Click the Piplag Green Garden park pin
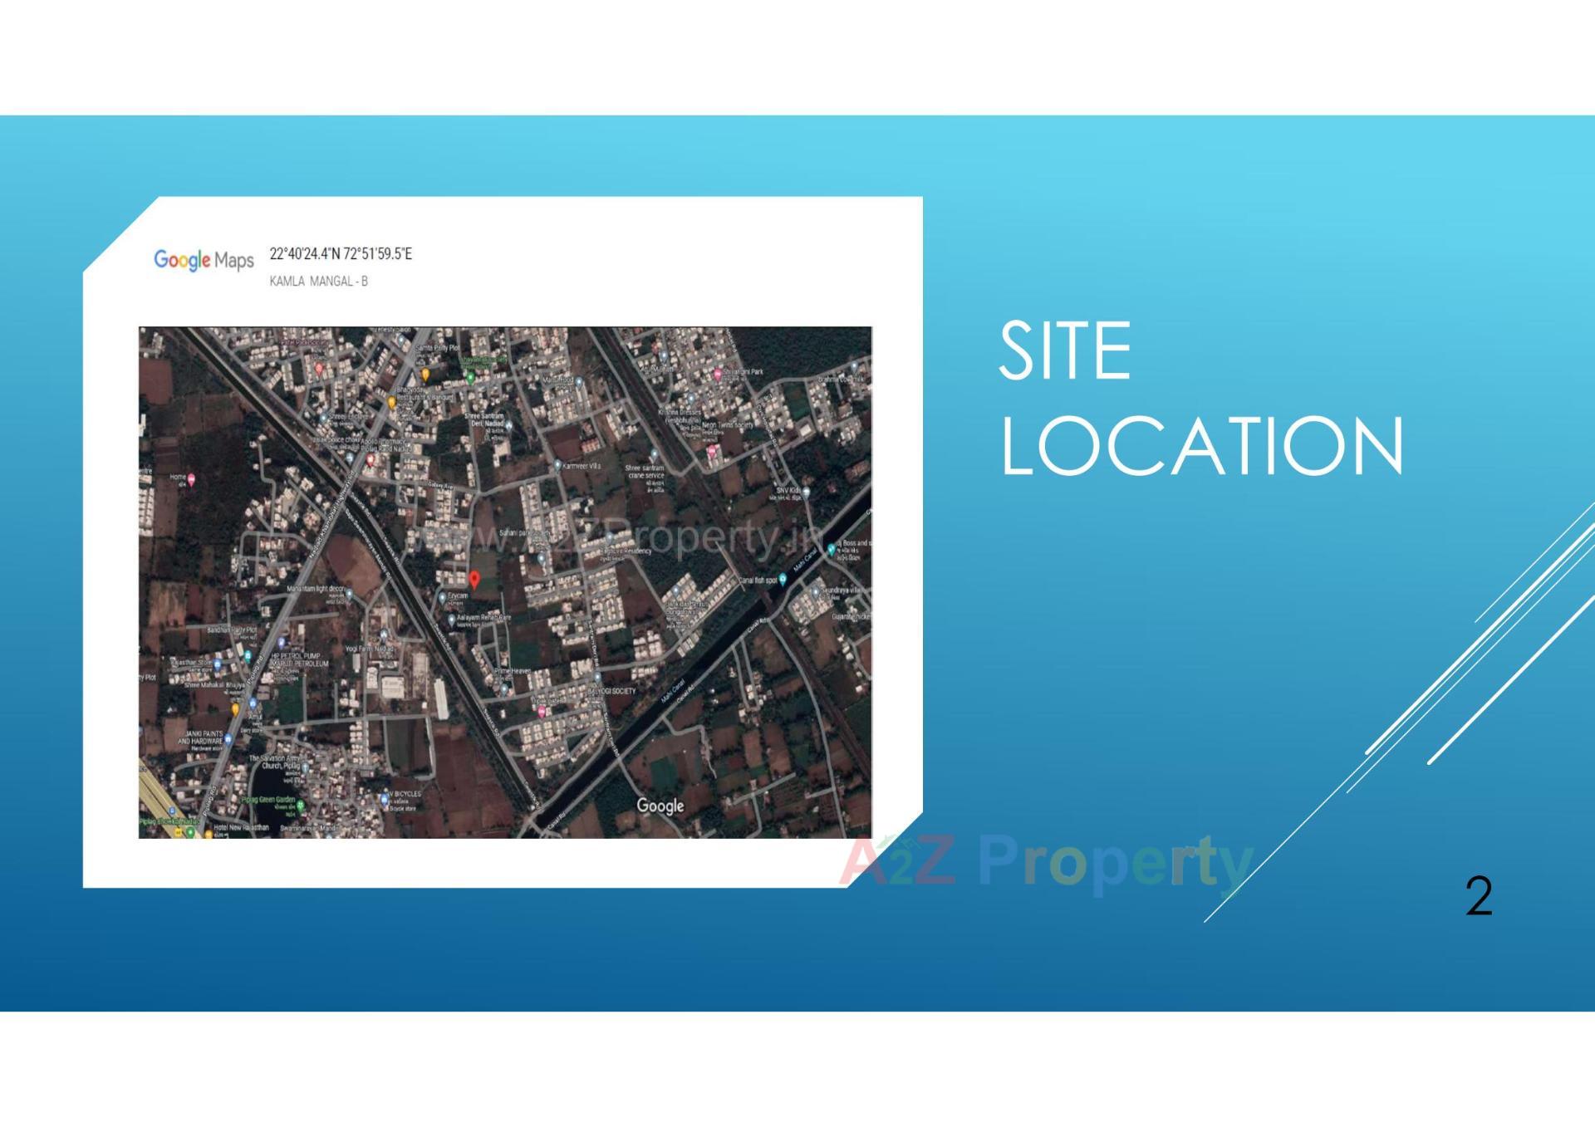This screenshot has width=1595, height=1127. pyautogui.click(x=301, y=804)
